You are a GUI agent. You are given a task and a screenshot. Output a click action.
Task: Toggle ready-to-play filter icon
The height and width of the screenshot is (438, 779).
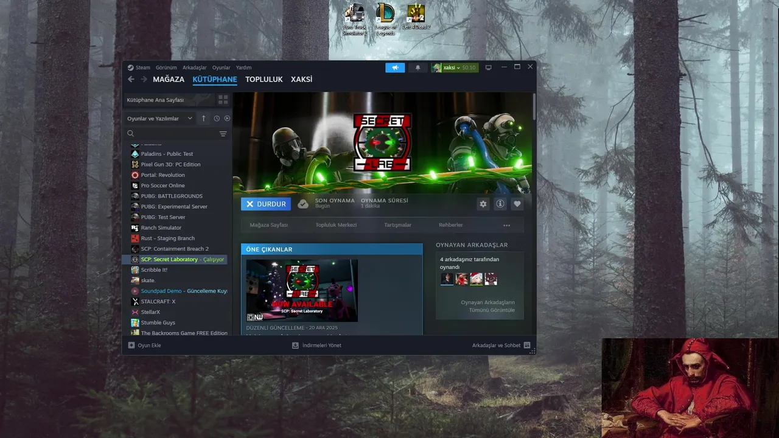pyautogui.click(x=227, y=118)
